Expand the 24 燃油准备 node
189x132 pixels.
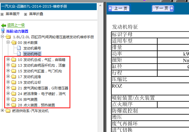8,93
